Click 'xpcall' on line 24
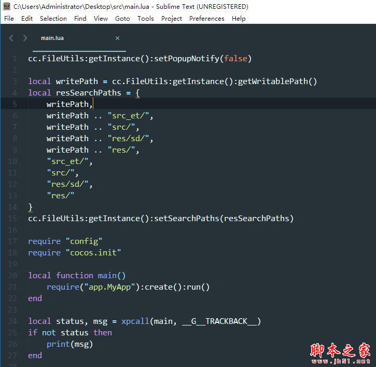The width and height of the screenshot is (376, 367). [x=135, y=321]
